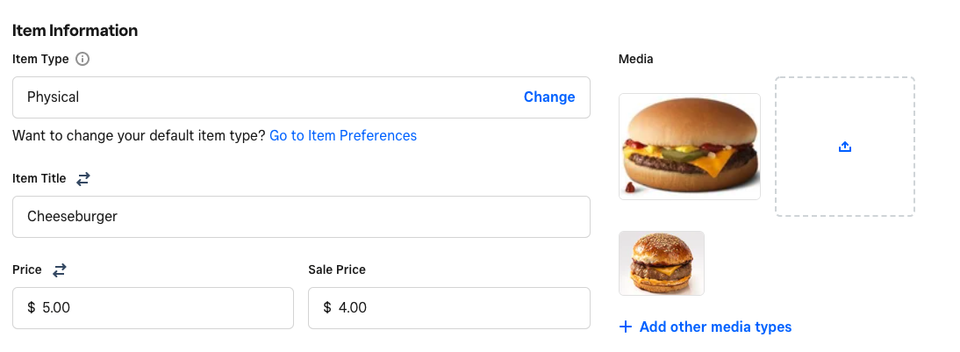
Task: Select the large cheeseburger media image
Action: click(690, 147)
